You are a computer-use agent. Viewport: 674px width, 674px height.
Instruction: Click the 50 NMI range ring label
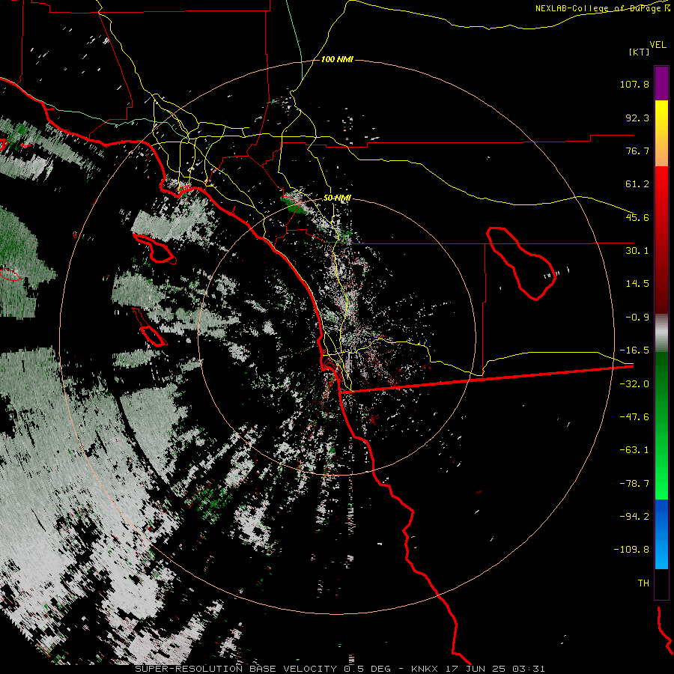pos(337,198)
